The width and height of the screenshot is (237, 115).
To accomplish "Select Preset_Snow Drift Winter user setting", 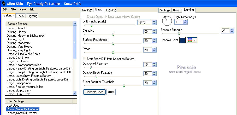I will click(x=22, y=109).
